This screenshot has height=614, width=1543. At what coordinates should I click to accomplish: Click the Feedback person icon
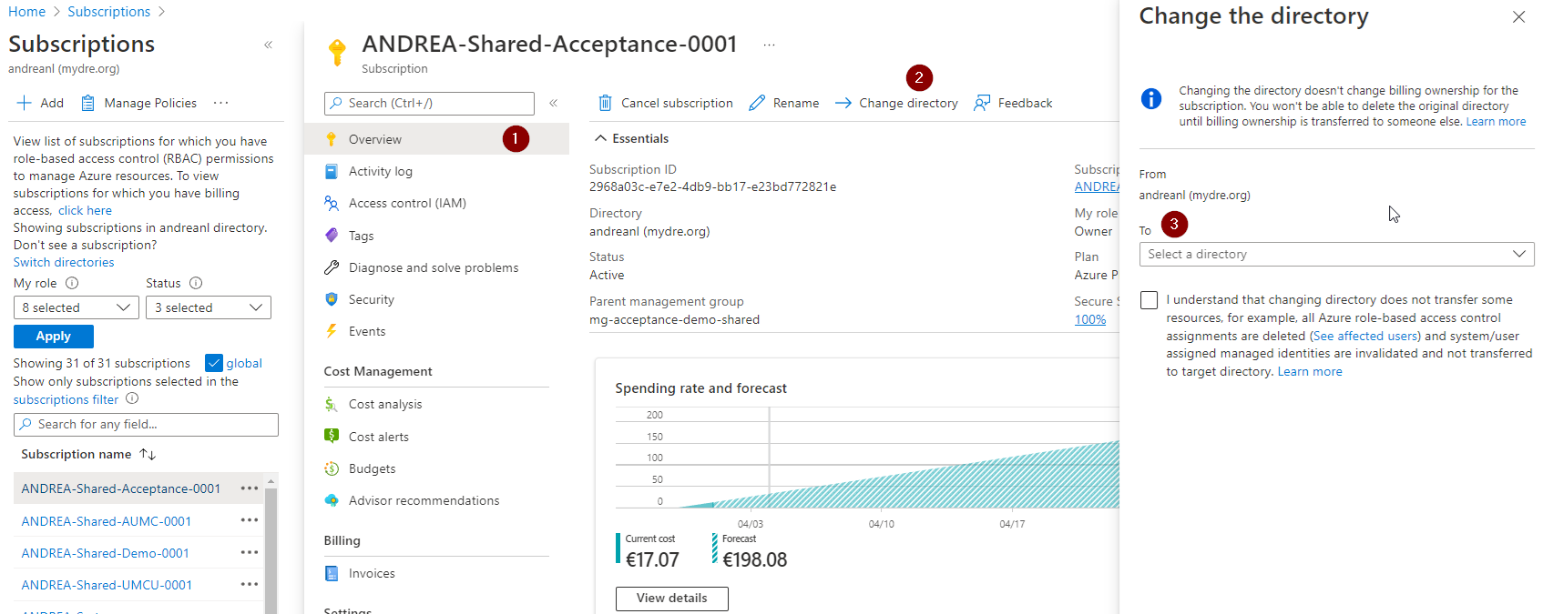coord(982,103)
